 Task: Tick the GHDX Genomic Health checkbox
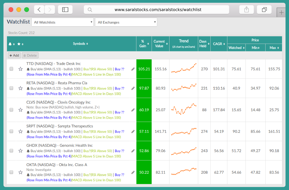pyautogui.click(x=11, y=151)
